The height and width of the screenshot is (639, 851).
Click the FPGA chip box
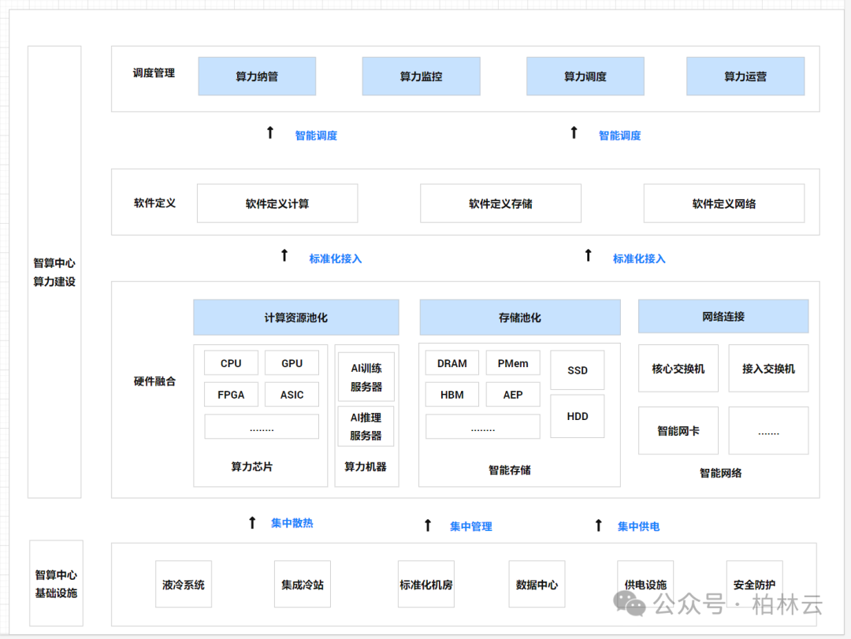(231, 395)
